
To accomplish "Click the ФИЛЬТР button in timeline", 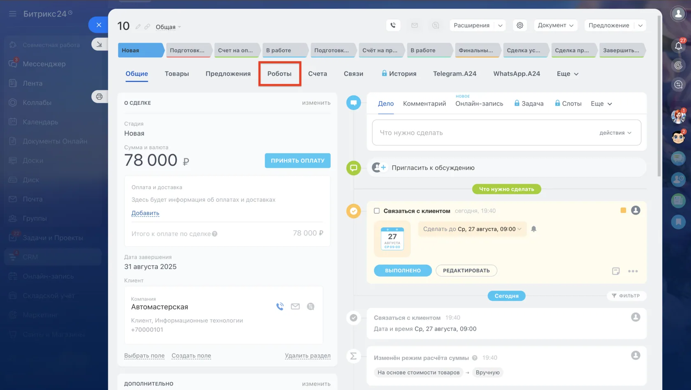I will click(626, 296).
